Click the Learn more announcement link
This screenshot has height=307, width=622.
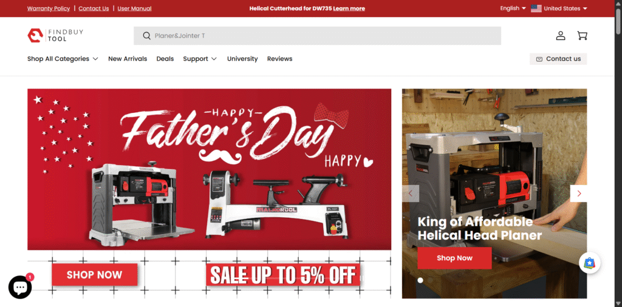(x=349, y=8)
